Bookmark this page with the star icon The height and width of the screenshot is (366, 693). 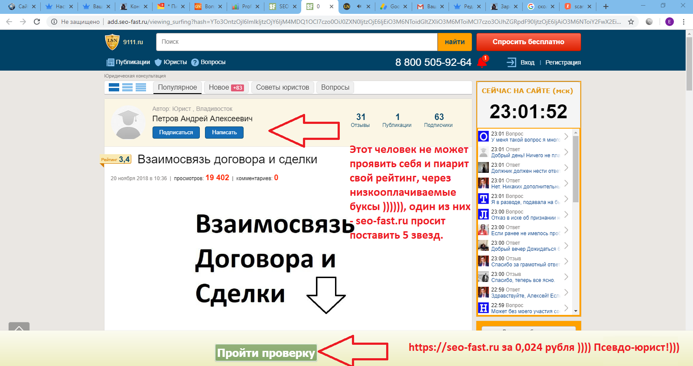tap(631, 22)
